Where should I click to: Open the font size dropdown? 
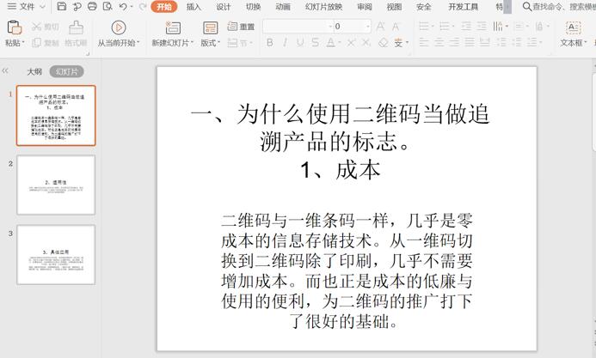point(366,27)
